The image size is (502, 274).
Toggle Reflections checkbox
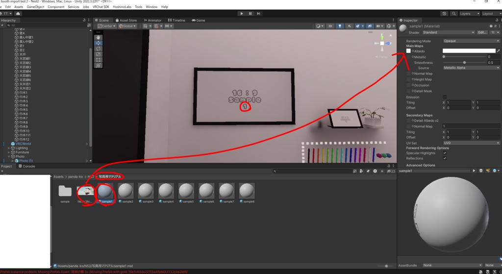pos(445,158)
